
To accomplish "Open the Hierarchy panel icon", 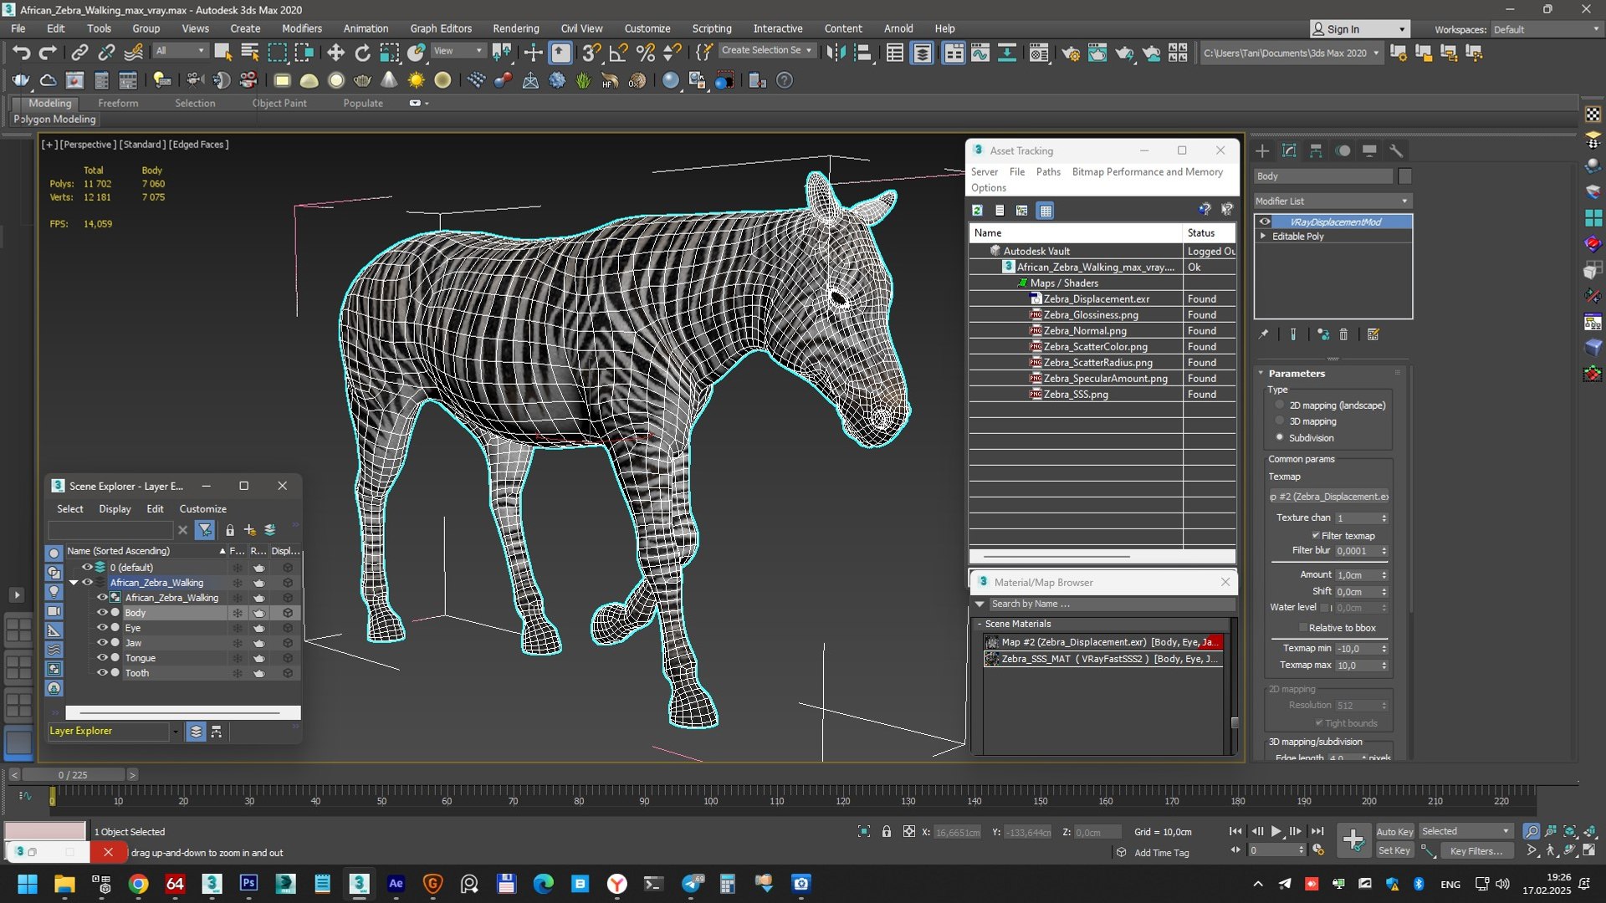I will coord(1316,150).
